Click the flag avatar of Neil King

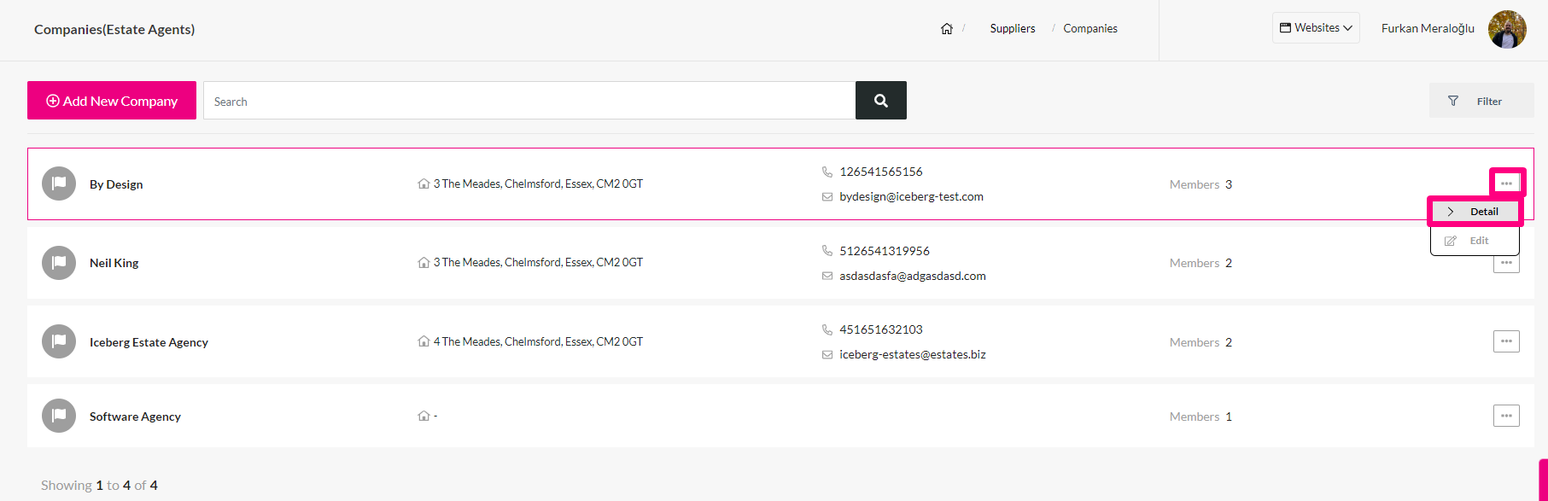click(59, 263)
